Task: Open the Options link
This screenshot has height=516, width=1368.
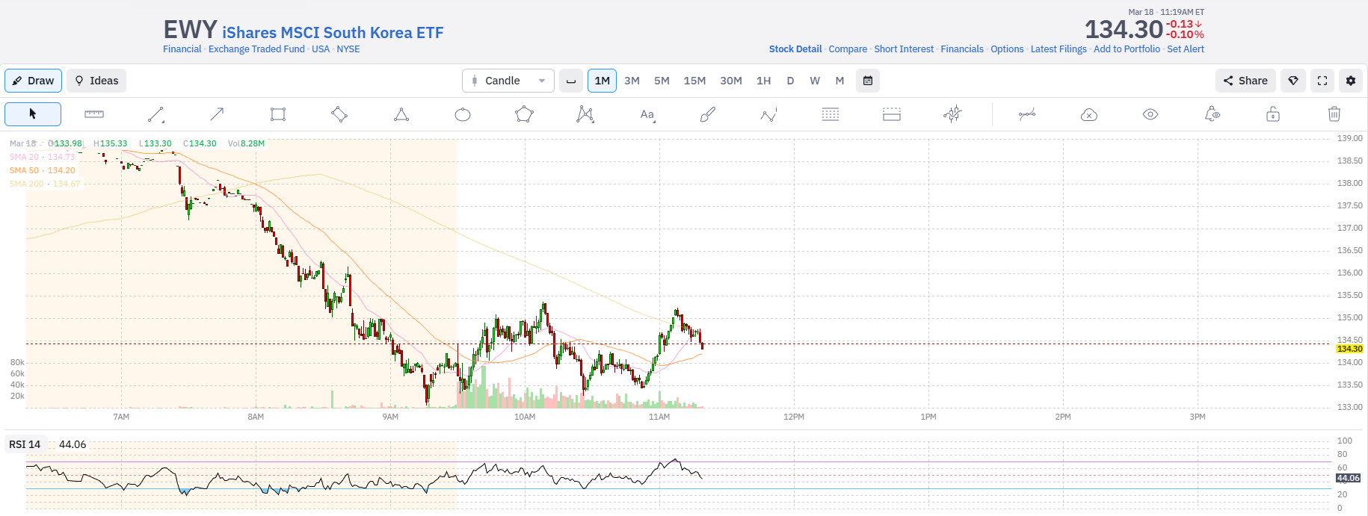Action: pos(1007,49)
